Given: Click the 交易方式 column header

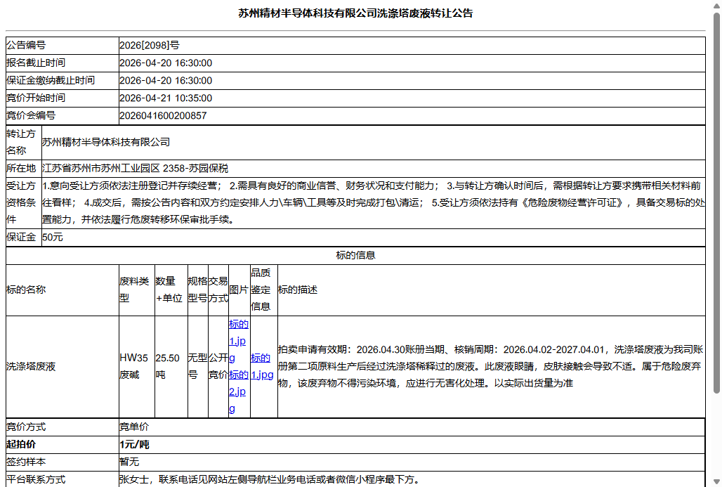Looking at the screenshot, I should [x=218, y=290].
